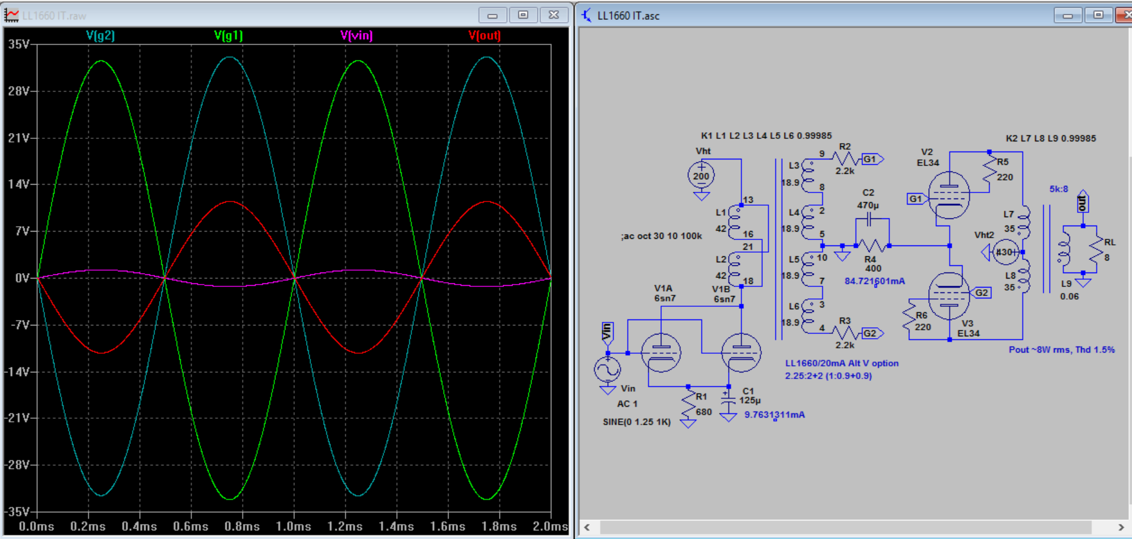Select the Vin sine source symbol
The image size is (1132, 539).
(x=607, y=369)
